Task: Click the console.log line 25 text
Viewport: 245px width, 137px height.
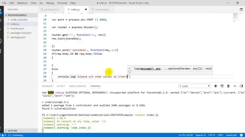Action: (94, 76)
